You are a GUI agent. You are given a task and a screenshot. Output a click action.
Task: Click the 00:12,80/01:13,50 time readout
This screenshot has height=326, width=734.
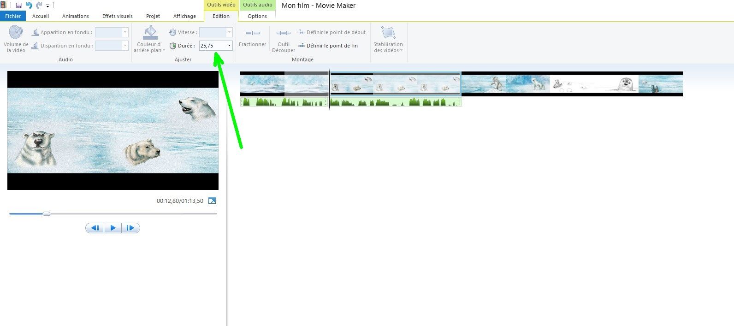pyautogui.click(x=180, y=201)
